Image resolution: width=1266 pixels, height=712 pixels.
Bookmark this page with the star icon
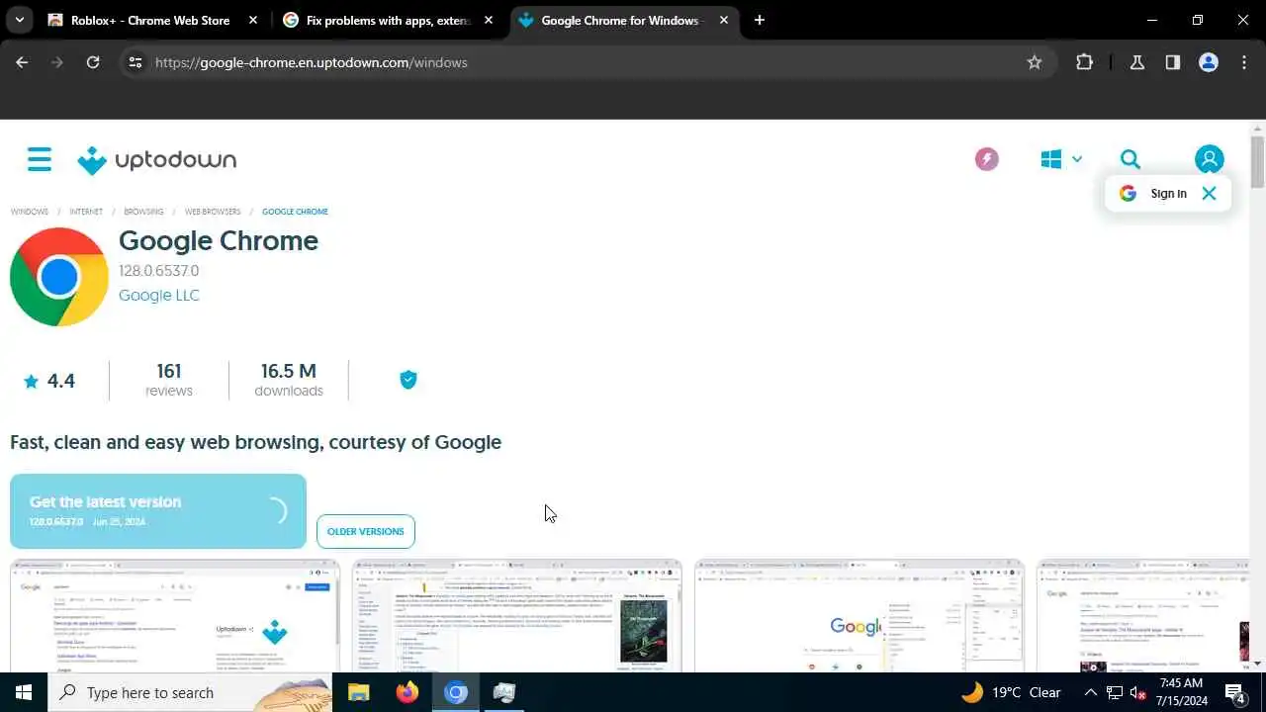pyautogui.click(x=1035, y=62)
